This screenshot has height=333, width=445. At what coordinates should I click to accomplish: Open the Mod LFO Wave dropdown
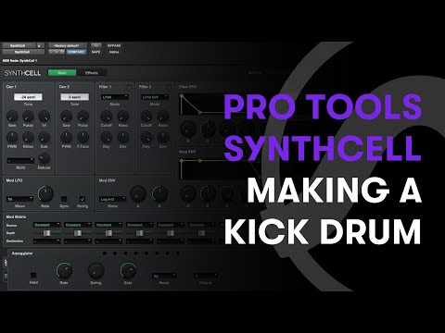pos(19,199)
